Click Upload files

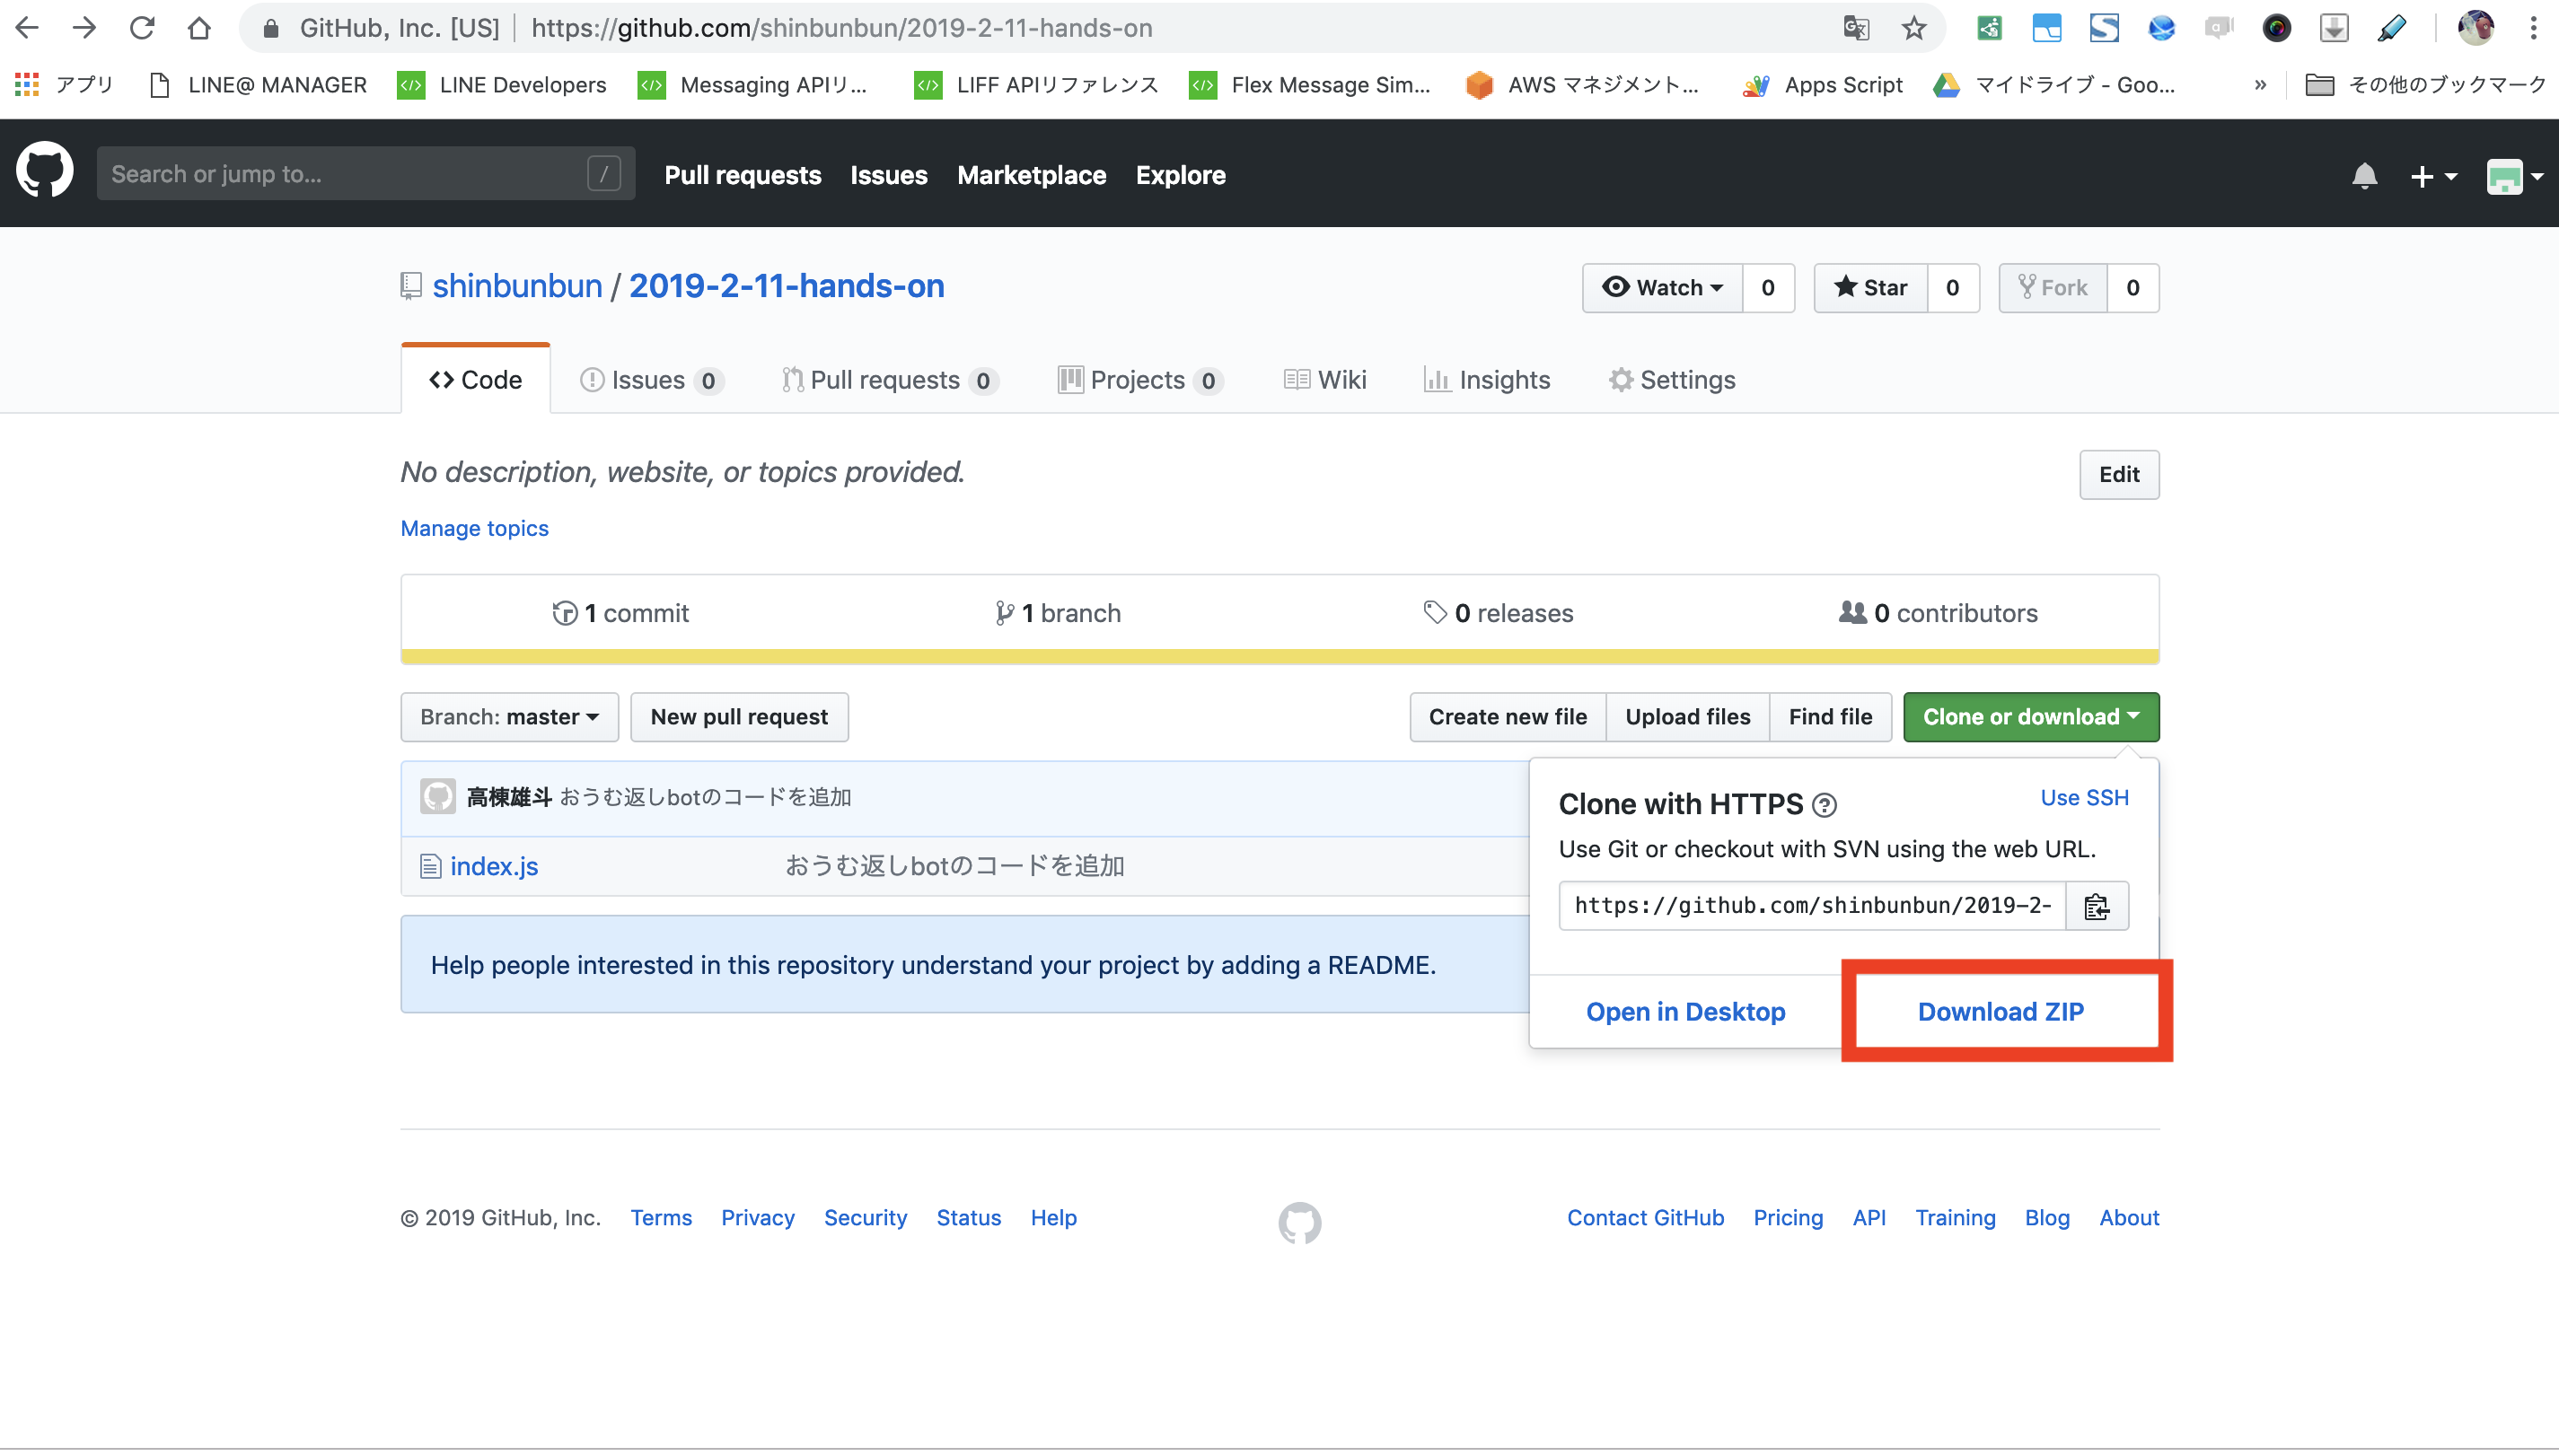click(x=1687, y=717)
